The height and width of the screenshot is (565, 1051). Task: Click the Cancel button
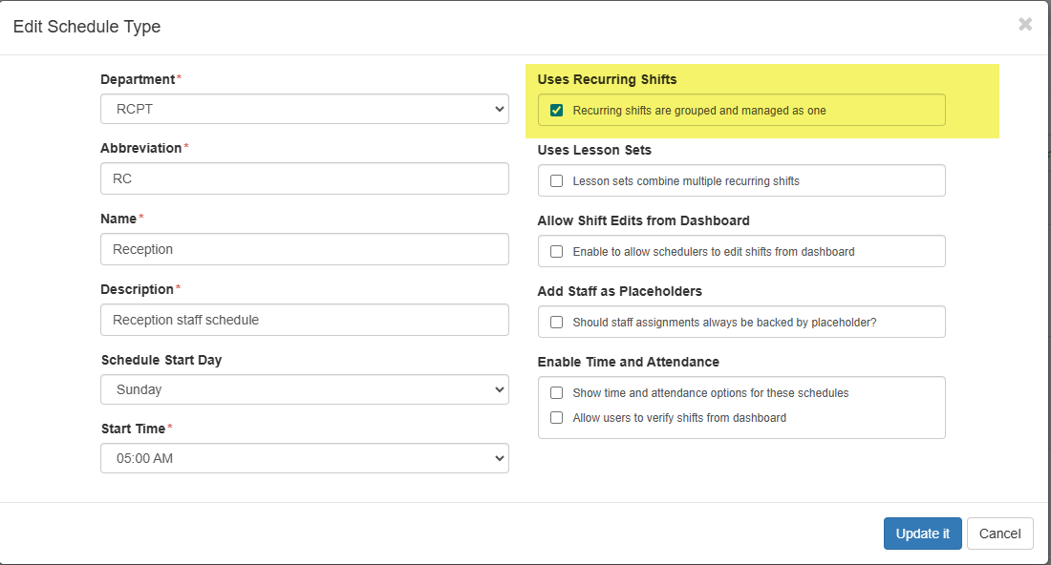[999, 534]
